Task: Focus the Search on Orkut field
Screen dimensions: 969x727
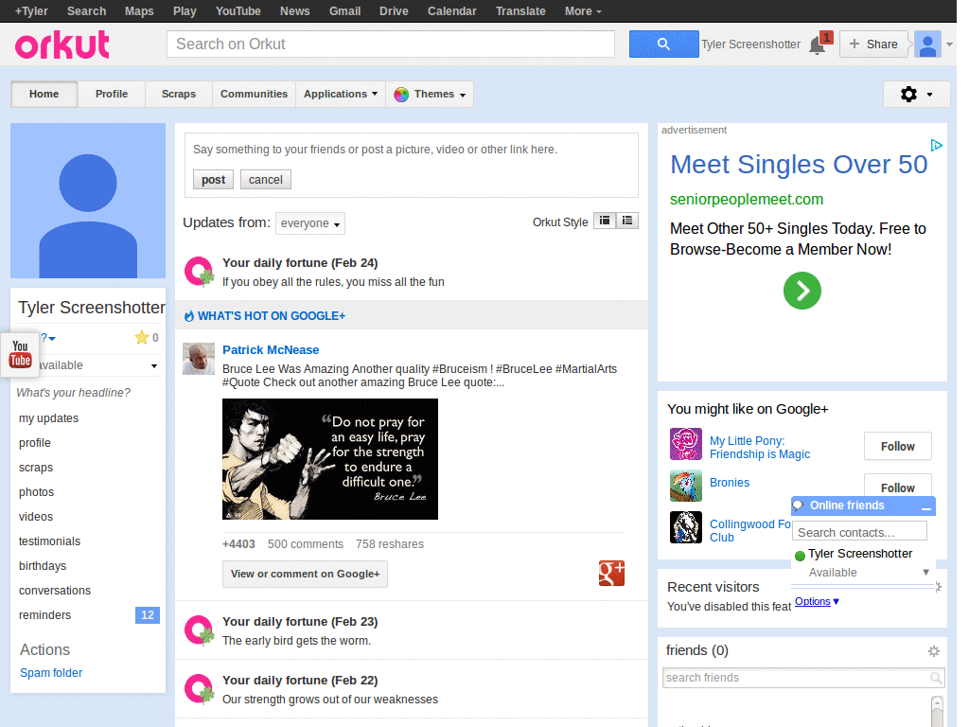Action: tap(391, 44)
